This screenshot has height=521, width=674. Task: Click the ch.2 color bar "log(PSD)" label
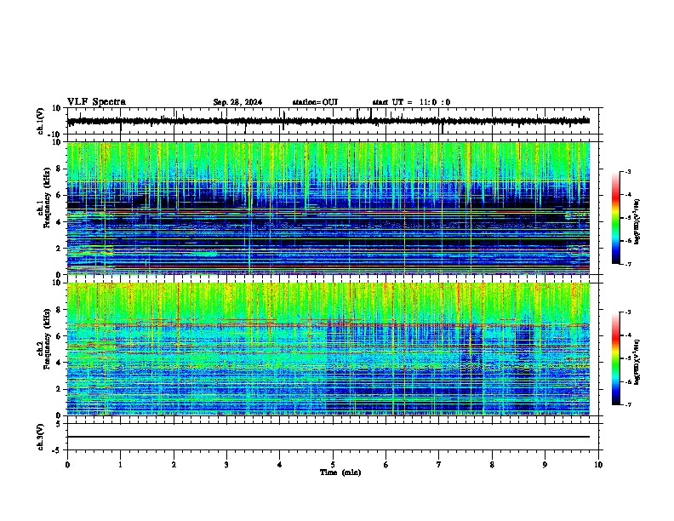pos(637,362)
